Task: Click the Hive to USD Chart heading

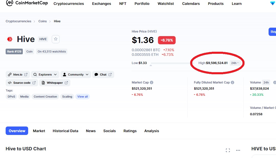Action: tap(26, 149)
